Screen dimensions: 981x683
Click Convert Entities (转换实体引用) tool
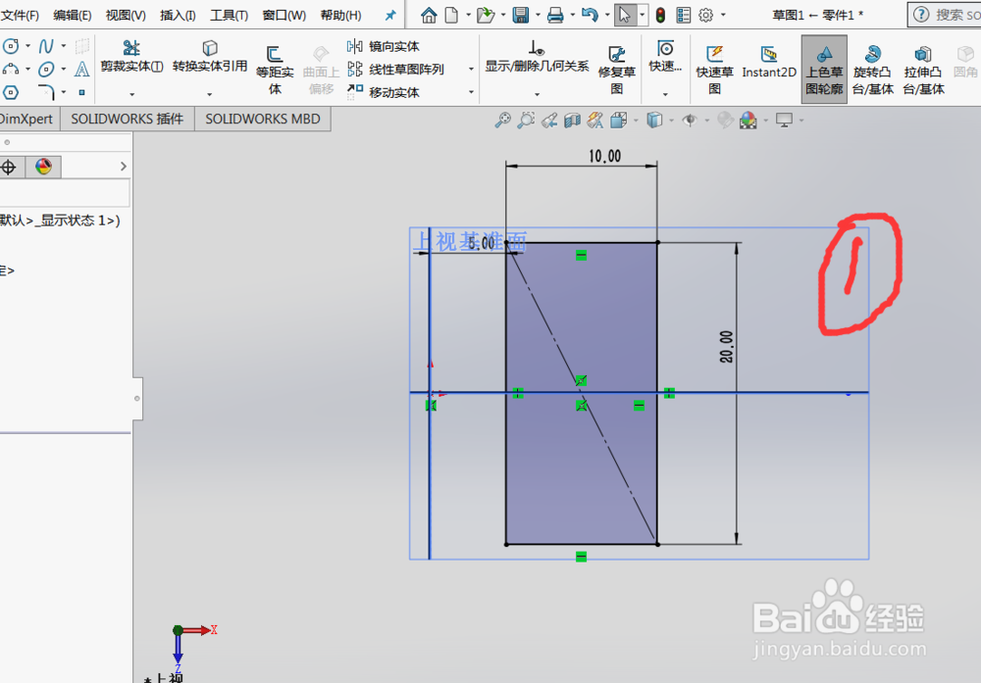point(210,56)
